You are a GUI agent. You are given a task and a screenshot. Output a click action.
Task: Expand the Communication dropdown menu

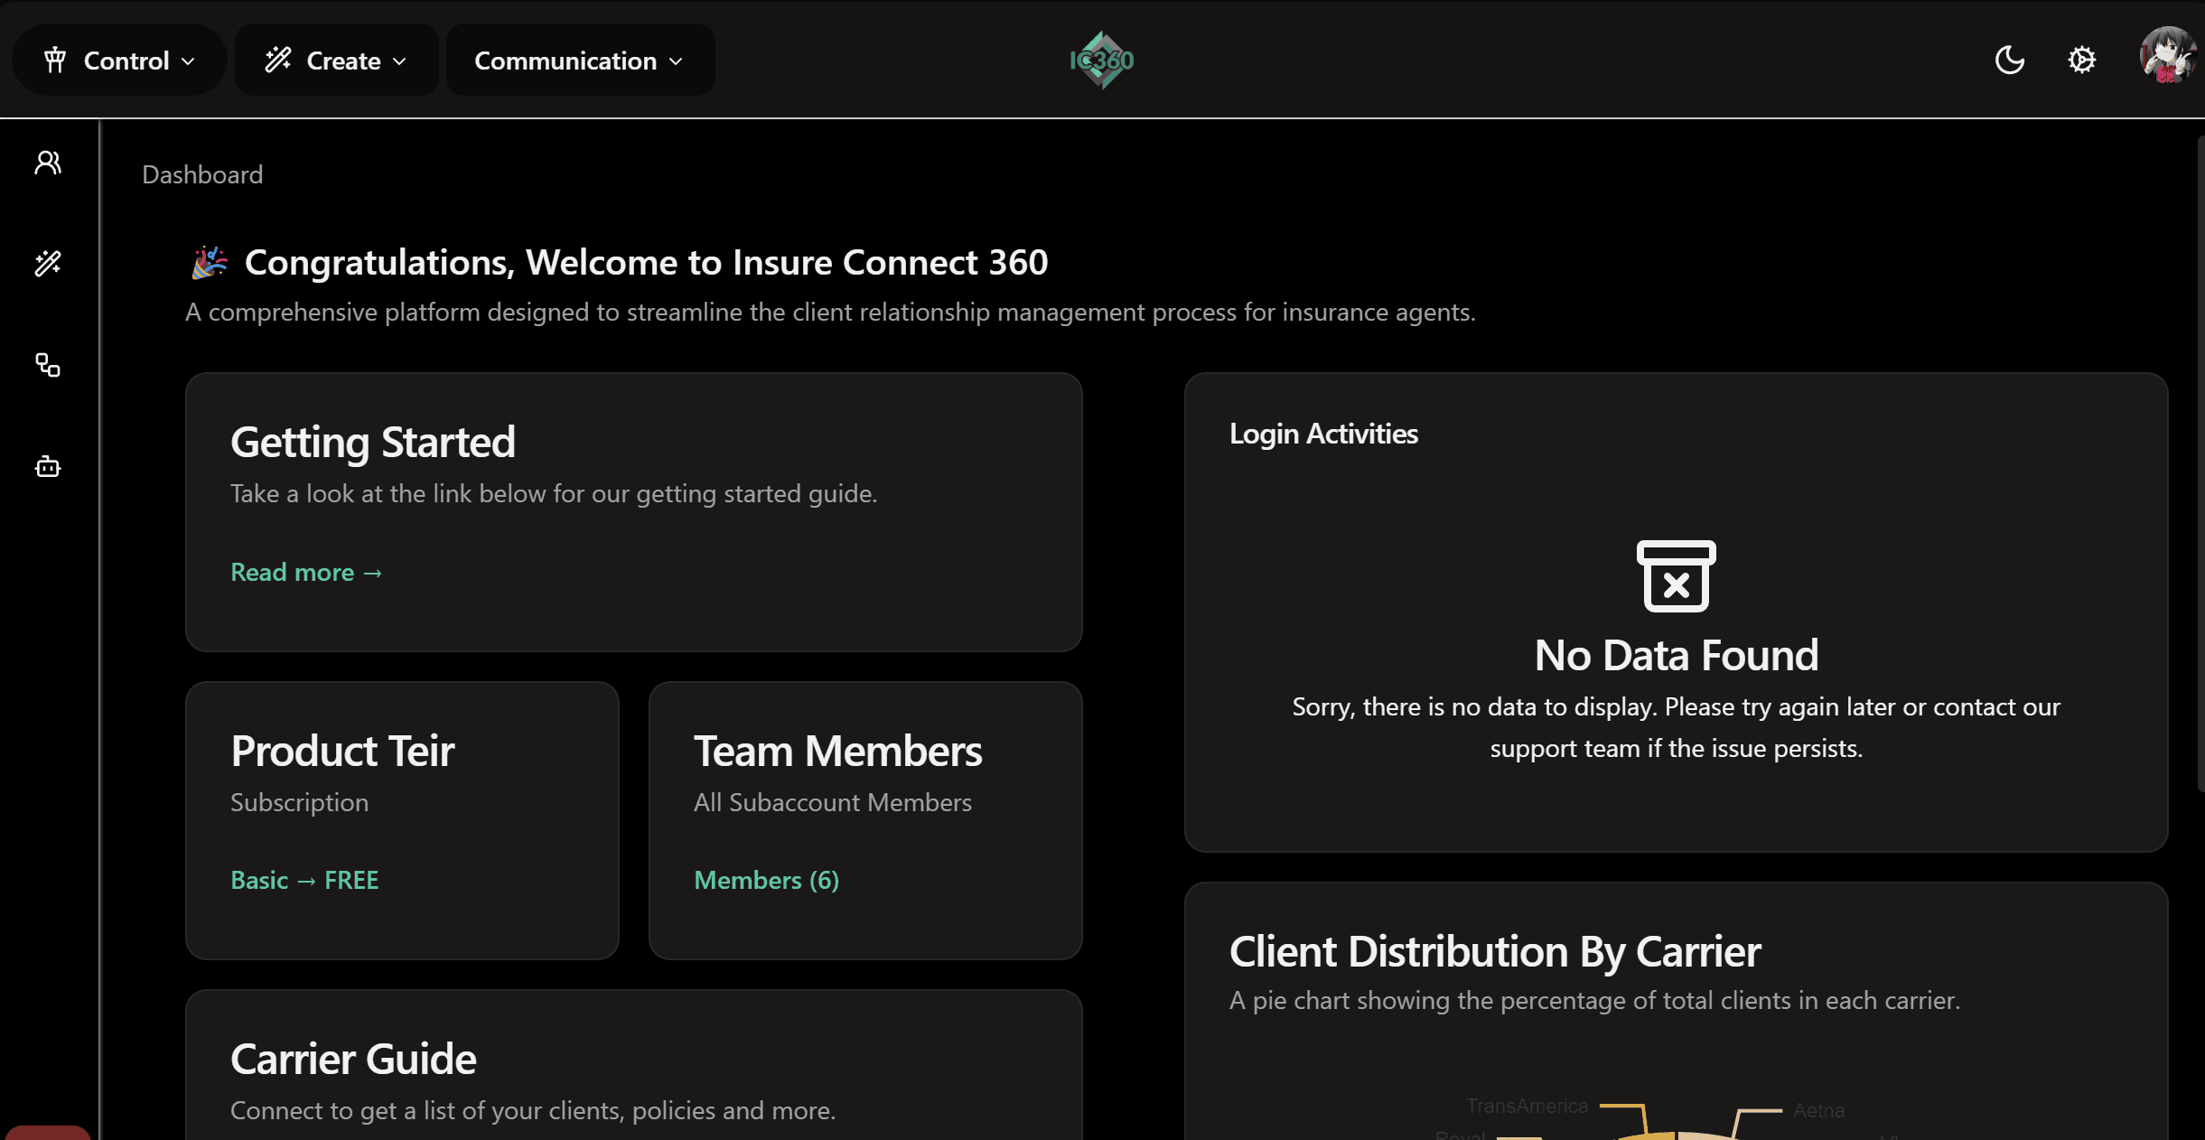point(580,61)
